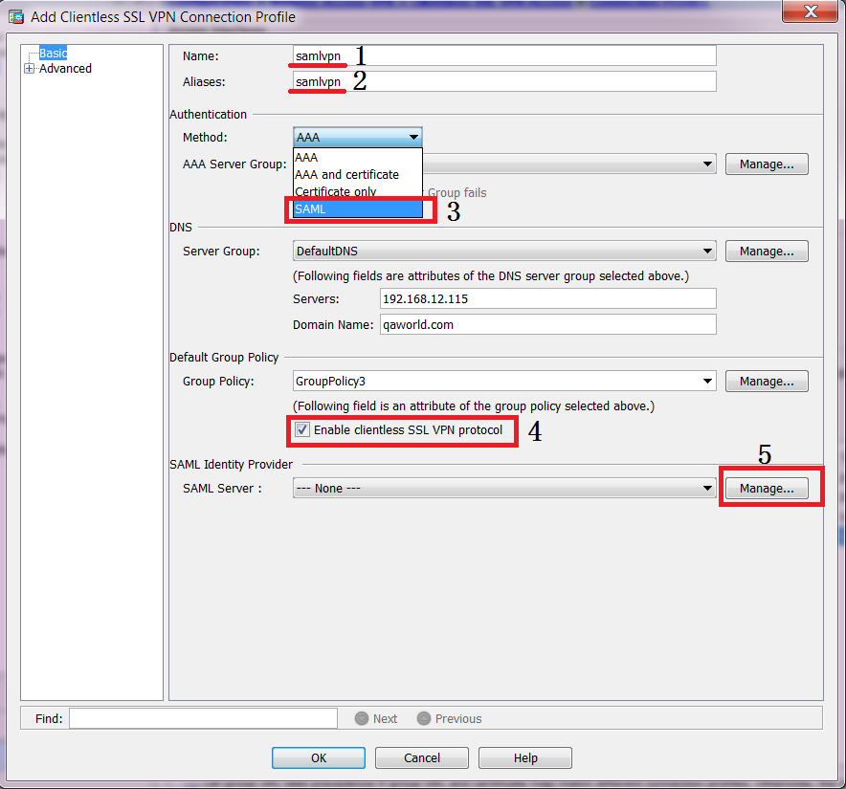Choose SAML from the method list
The height and width of the screenshot is (789, 846).
click(x=356, y=208)
